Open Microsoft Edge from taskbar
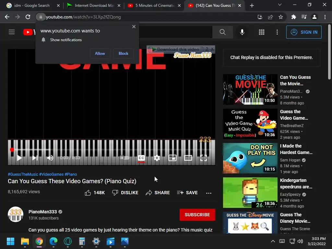 (x=53, y=241)
